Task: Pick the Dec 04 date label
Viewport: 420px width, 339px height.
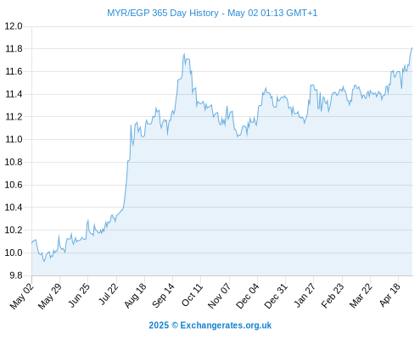Action: point(248,296)
